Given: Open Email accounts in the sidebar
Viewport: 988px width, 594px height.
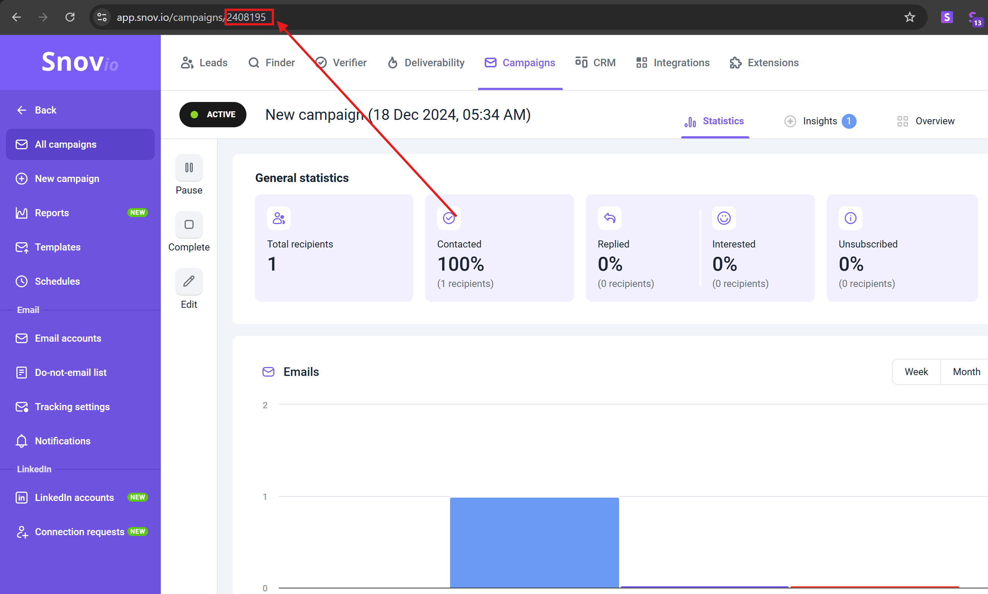Looking at the screenshot, I should (x=80, y=338).
